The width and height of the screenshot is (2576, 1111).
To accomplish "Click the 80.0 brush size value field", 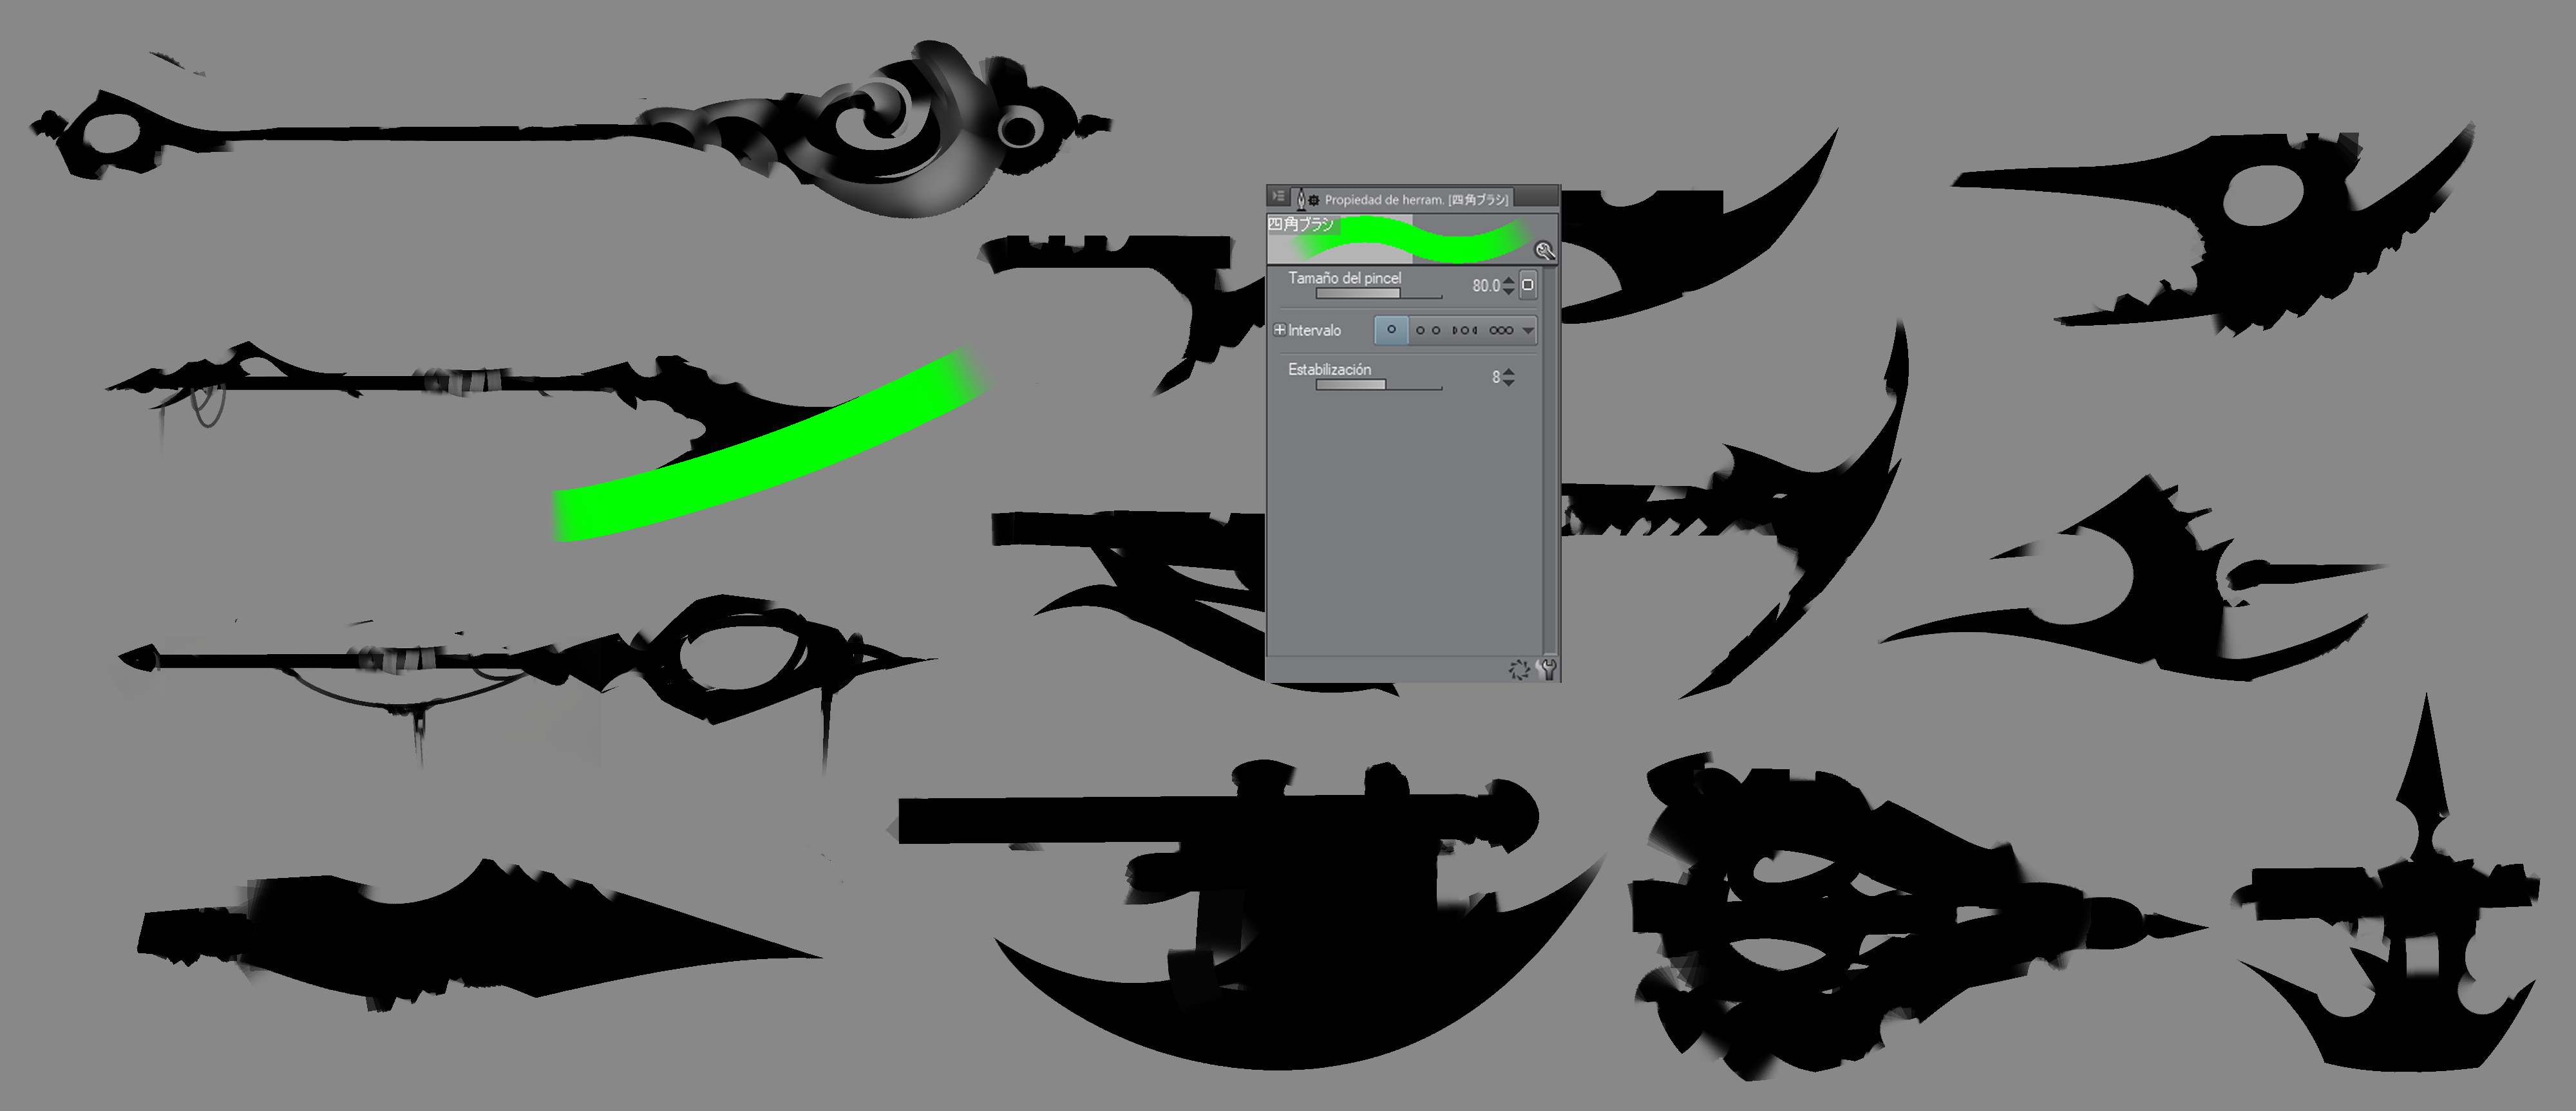I will (1487, 286).
